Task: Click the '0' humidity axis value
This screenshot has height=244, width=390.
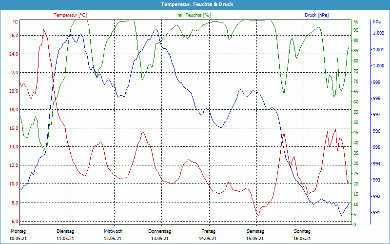Action: (x=355, y=225)
